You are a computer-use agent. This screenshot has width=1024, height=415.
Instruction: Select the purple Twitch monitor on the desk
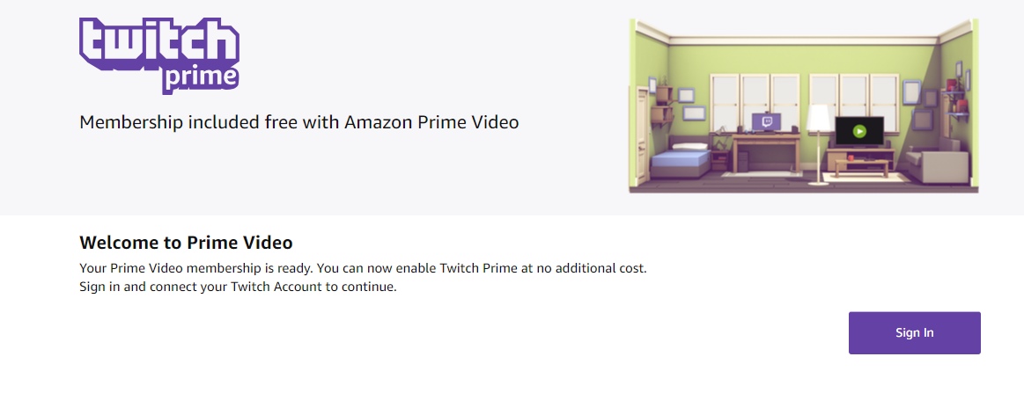pyautogui.click(x=766, y=122)
